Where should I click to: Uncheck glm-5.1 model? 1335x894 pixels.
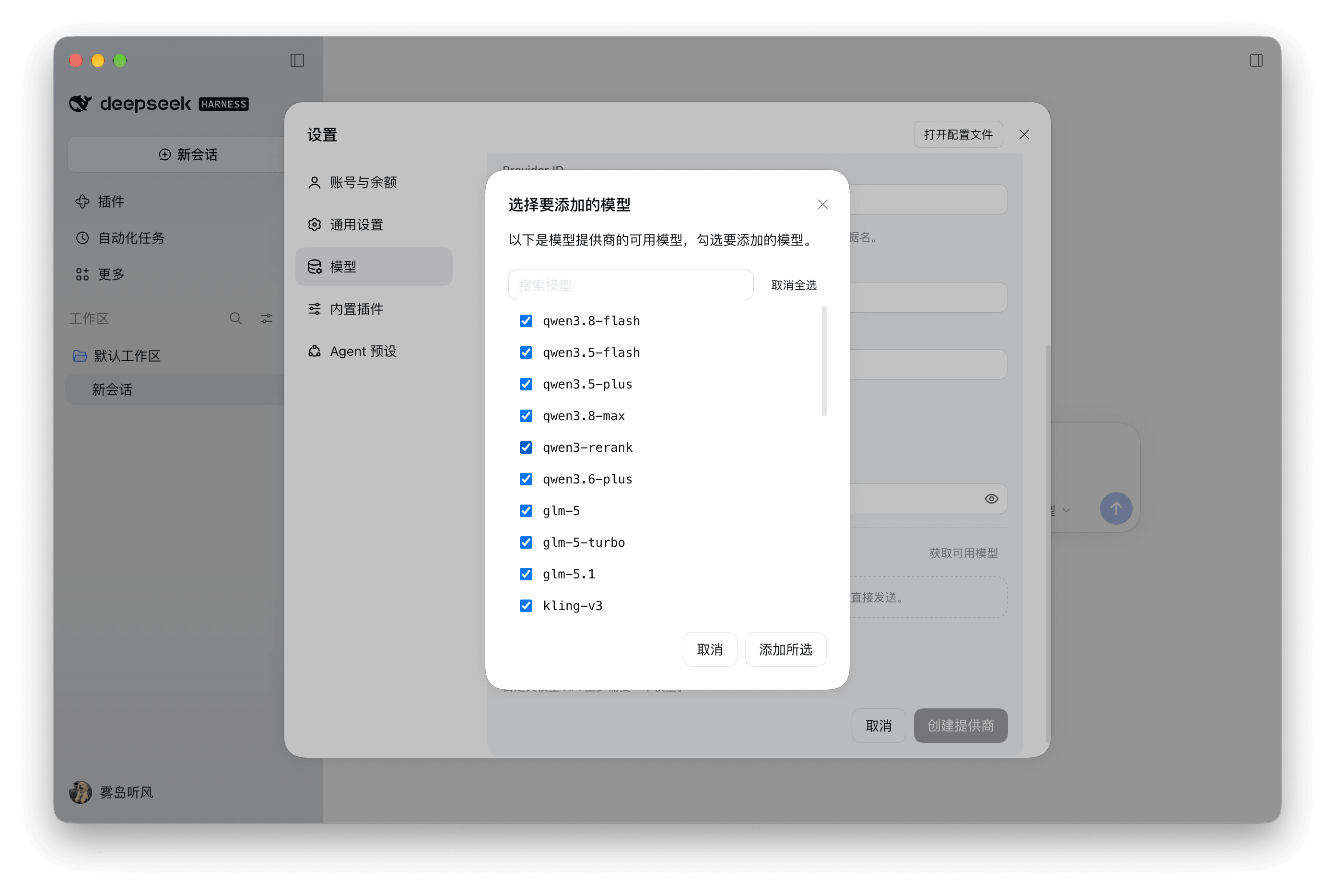(x=526, y=574)
